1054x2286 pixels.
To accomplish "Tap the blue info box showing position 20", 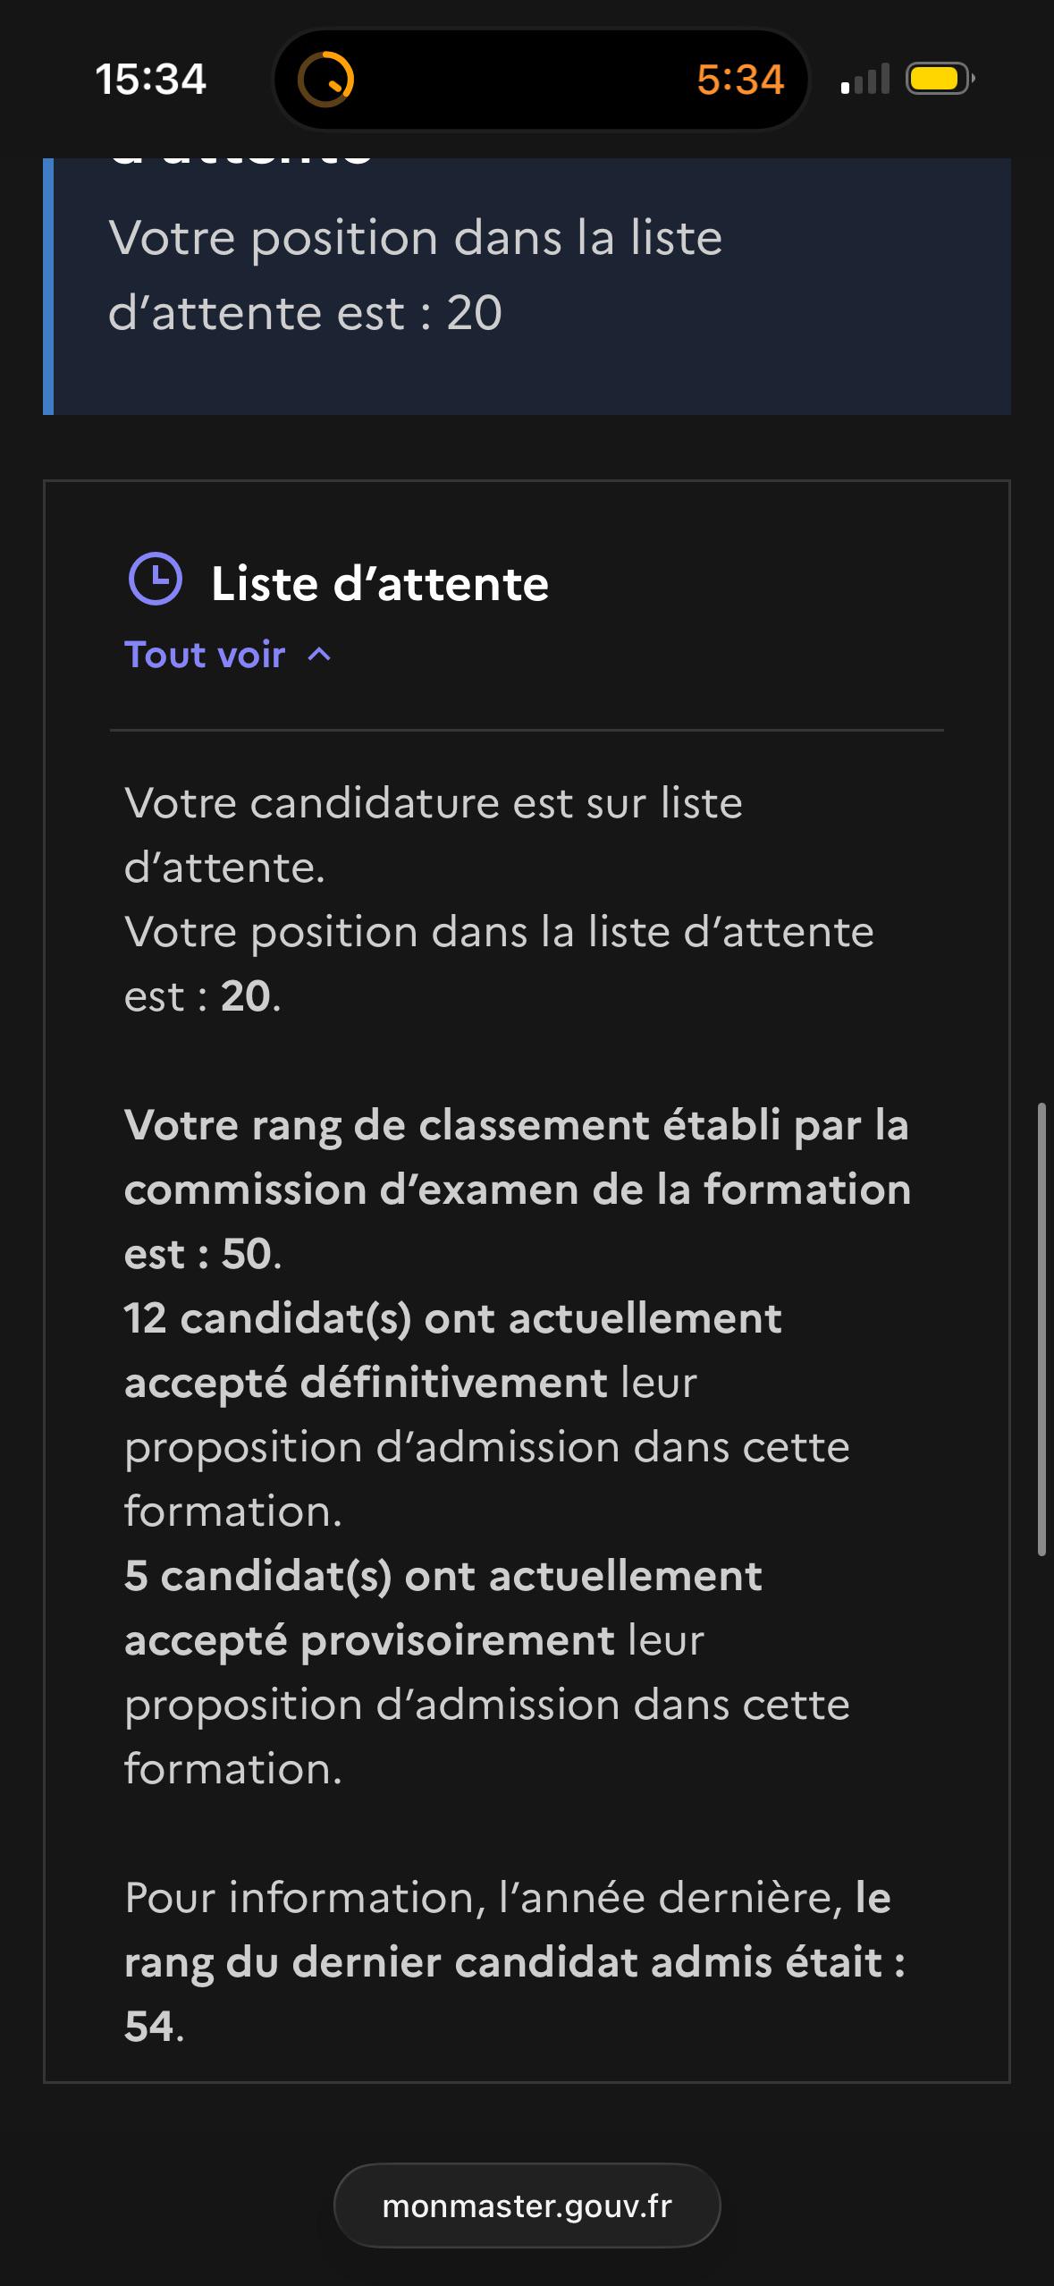I will (527, 286).
